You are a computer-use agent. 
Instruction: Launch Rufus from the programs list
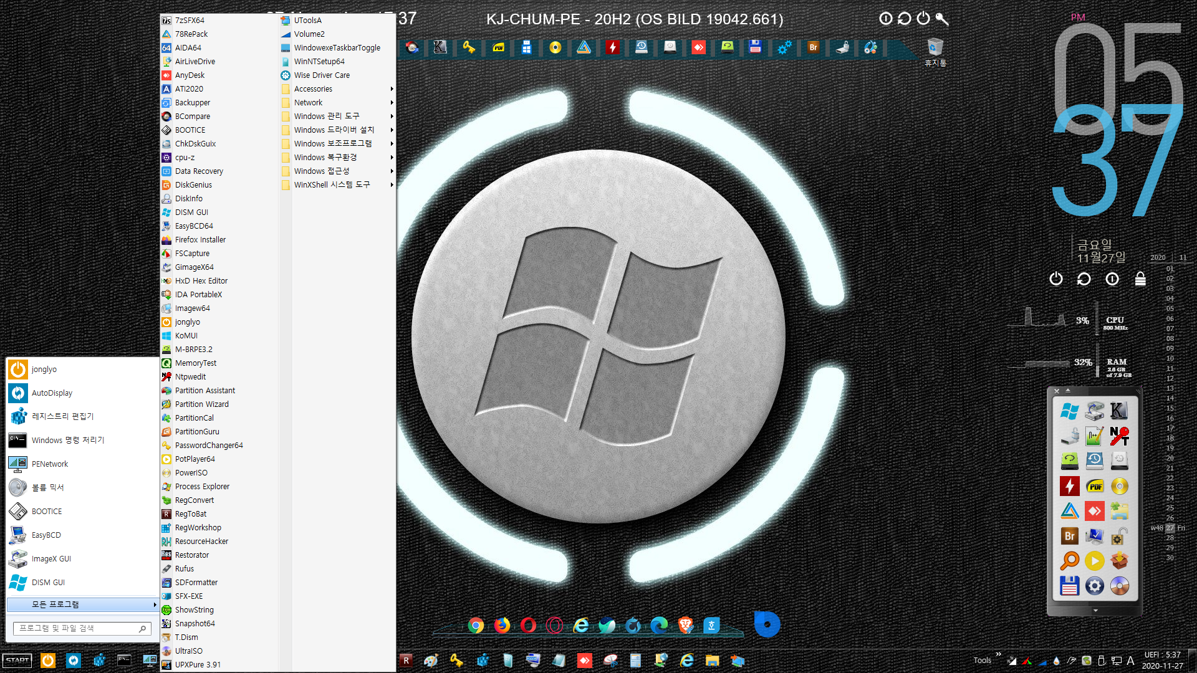pyautogui.click(x=219, y=569)
